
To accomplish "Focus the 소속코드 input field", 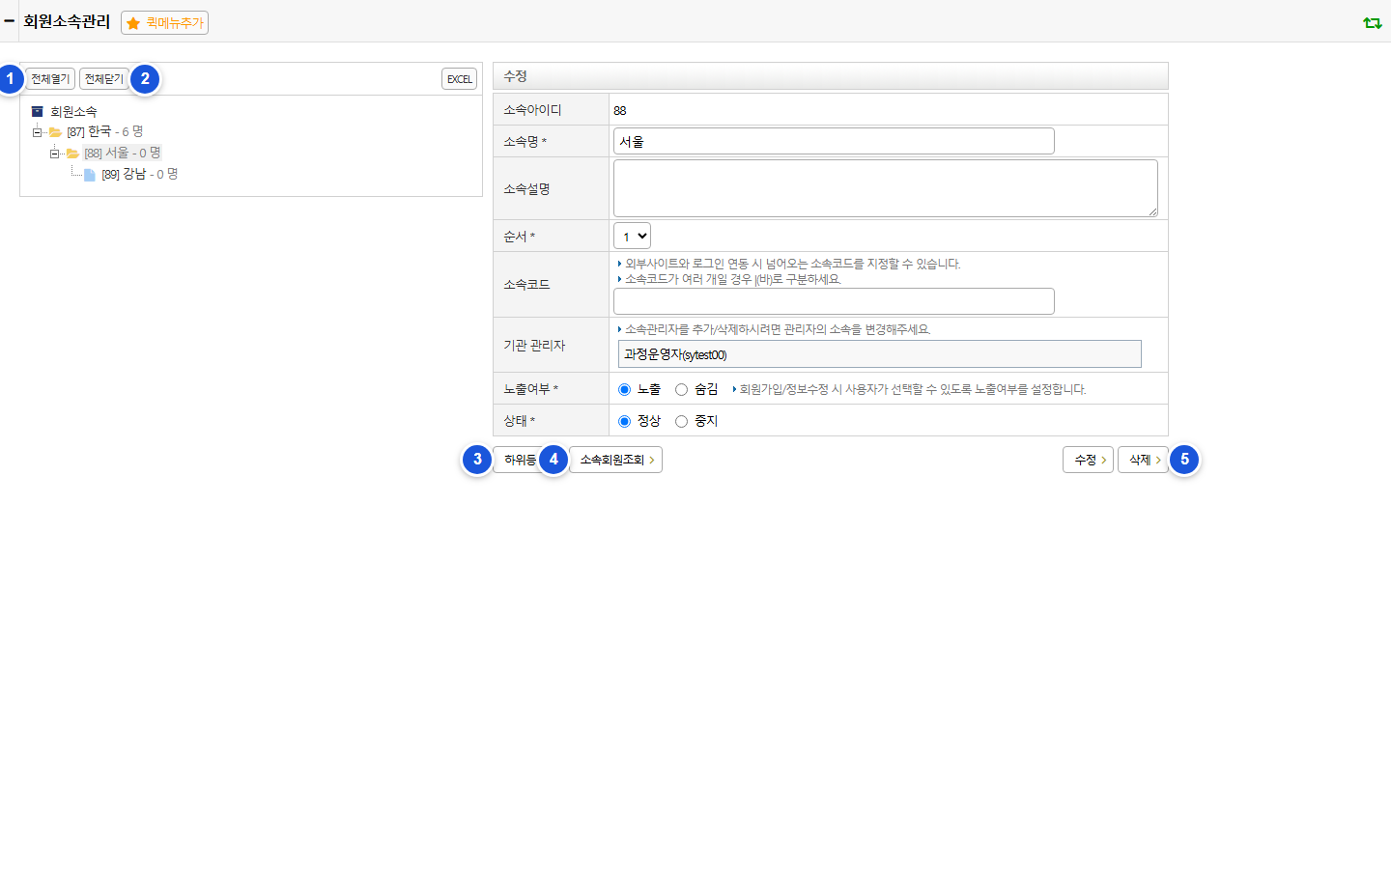I will pos(834,301).
